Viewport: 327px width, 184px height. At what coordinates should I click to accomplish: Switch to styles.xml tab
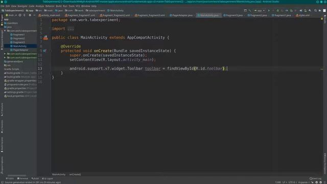click(x=303, y=15)
